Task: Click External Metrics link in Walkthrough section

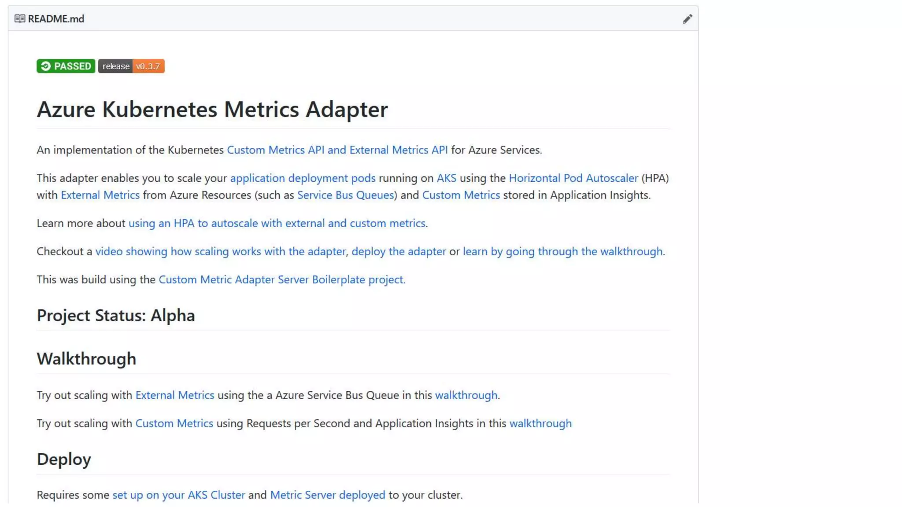Action: pyautogui.click(x=174, y=395)
